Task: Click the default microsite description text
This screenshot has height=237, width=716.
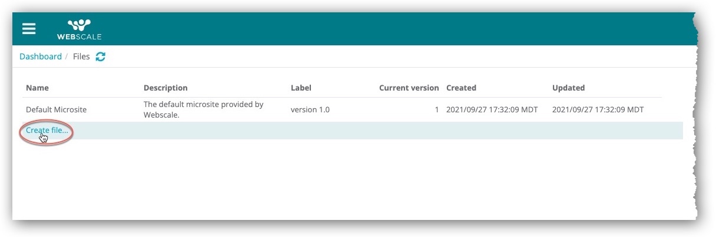Action: click(203, 109)
